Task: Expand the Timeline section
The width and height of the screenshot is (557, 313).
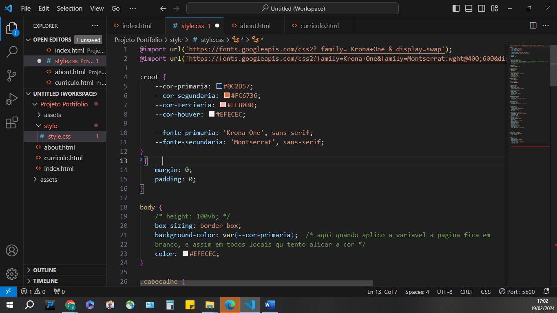Action: (x=29, y=281)
